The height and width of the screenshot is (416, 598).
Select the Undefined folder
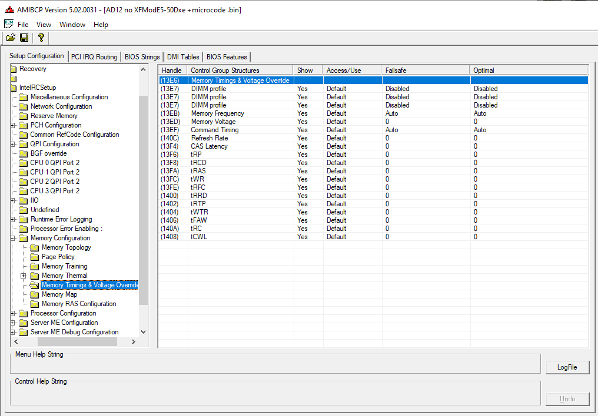coord(45,210)
